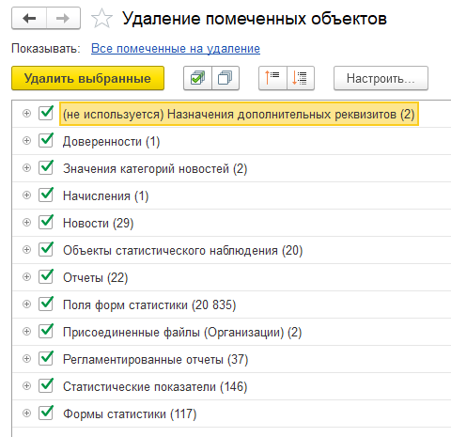The image size is (451, 437).
Task: Expand the Начисления (1) group
Action: click(27, 195)
